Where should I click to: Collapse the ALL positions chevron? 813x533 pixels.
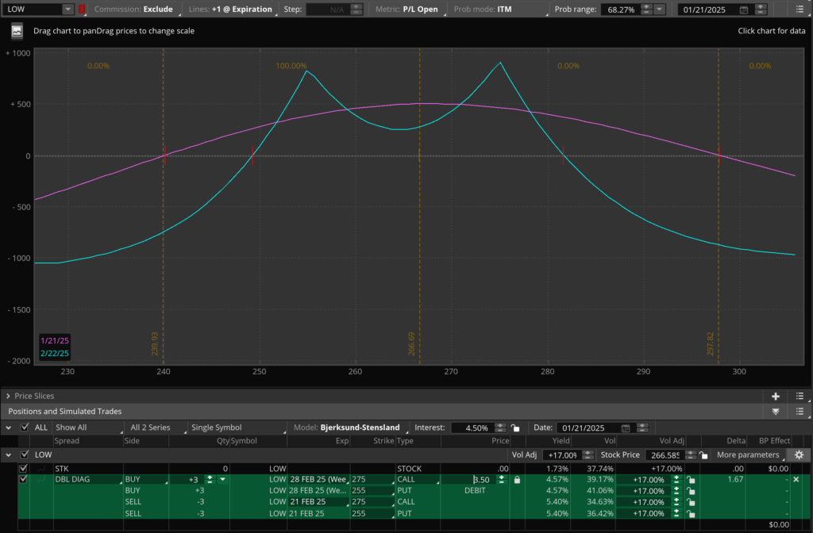(8, 428)
